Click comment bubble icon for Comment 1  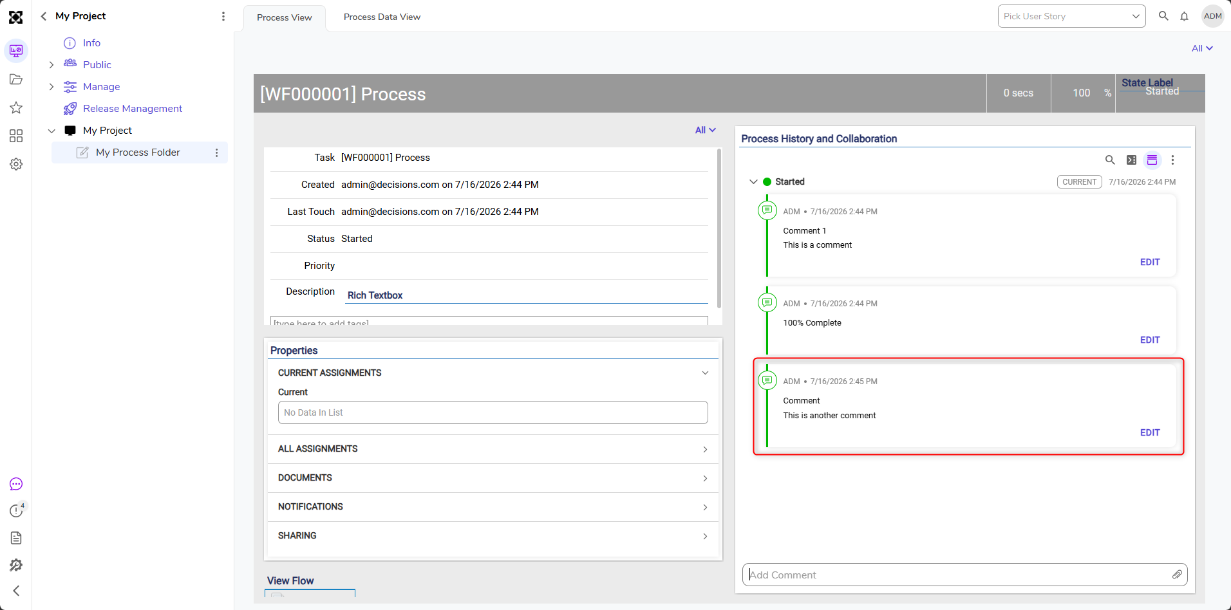[x=767, y=210]
